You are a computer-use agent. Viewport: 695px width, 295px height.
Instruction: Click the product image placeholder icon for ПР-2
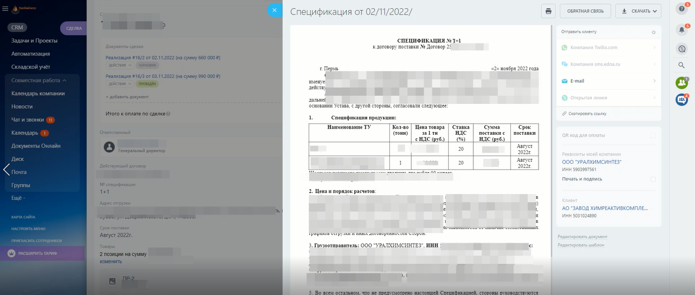coord(112,281)
